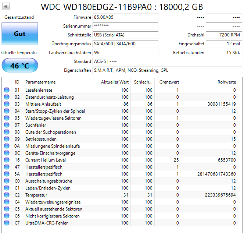Select the Suchfehler parameter name
This screenshot has width=244, height=233.
coord(36,125)
